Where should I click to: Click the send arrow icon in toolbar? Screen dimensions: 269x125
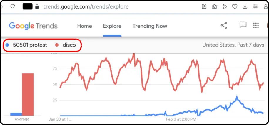225,7
